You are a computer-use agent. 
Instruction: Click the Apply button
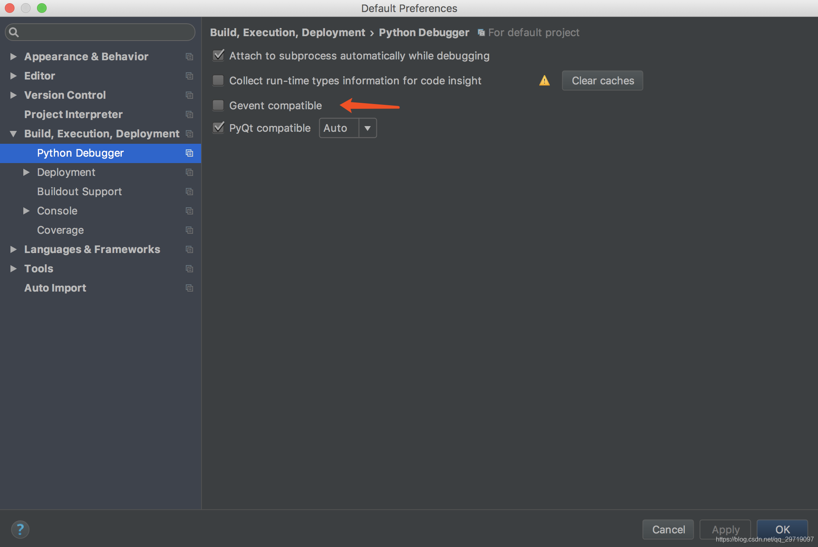coord(725,529)
